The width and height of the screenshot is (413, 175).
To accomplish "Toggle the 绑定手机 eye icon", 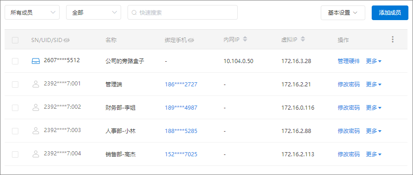I will (x=191, y=40).
